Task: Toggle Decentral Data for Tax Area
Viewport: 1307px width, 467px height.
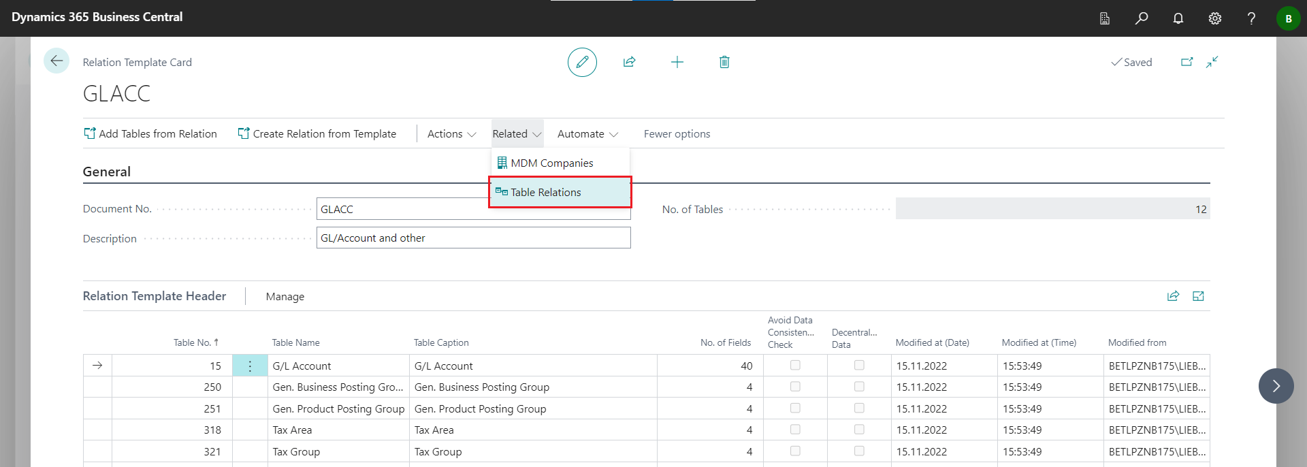Action: click(859, 430)
